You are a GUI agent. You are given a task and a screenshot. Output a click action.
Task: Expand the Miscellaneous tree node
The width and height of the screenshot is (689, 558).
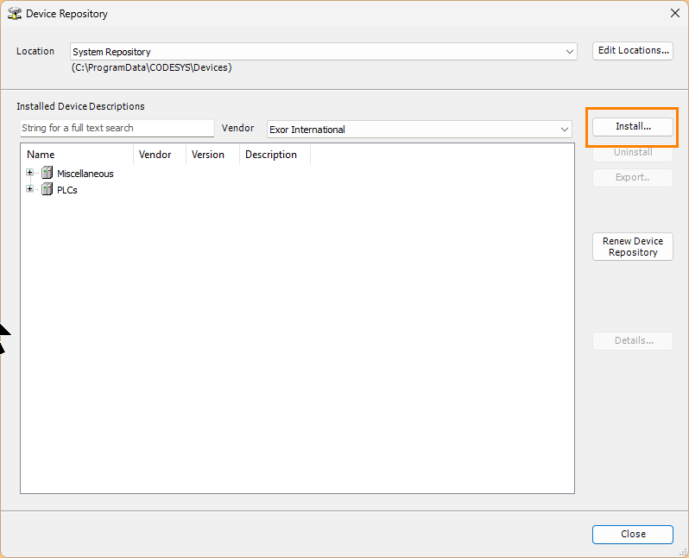[x=30, y=173]
